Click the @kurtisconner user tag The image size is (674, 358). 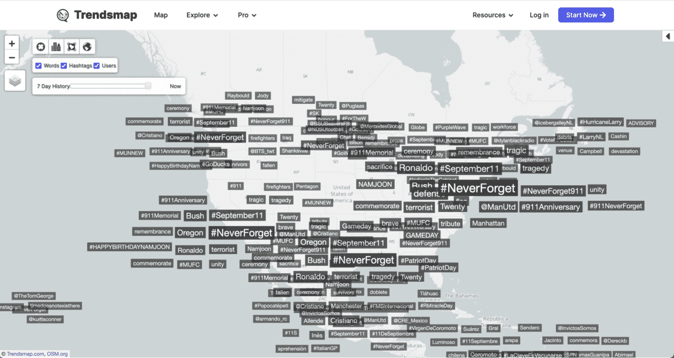(x=45, y=319)
